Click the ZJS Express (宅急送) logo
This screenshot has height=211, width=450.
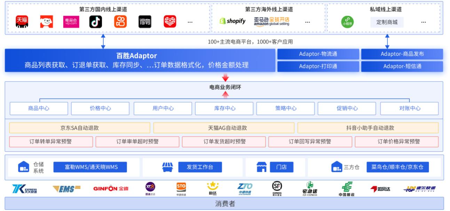[309, 189]
